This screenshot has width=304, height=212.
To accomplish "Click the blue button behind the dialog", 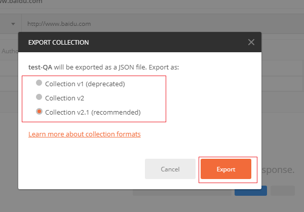I will (x=251, y=191).
